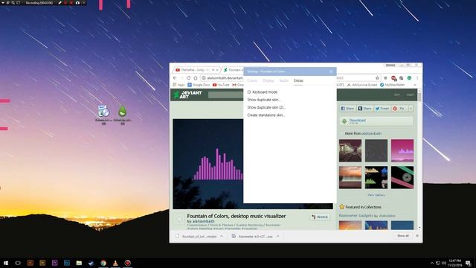This screenshot has width=476, height=268.
Task: Click the green Download button
Action: click(x=376, y=121)
